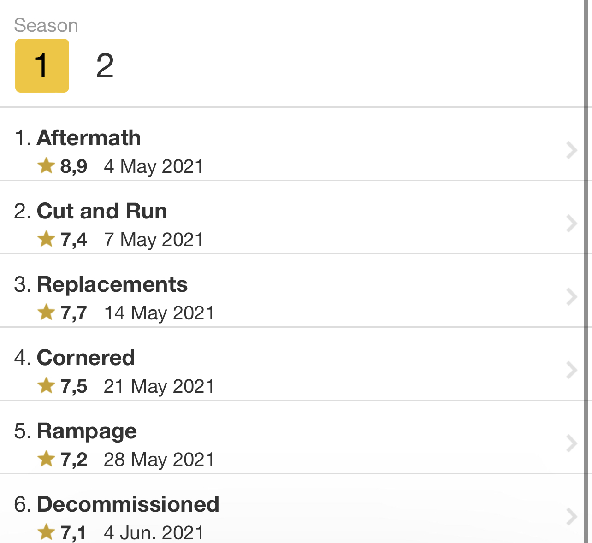Click the gold star beside rating 8,9

(x=47, y=165)
